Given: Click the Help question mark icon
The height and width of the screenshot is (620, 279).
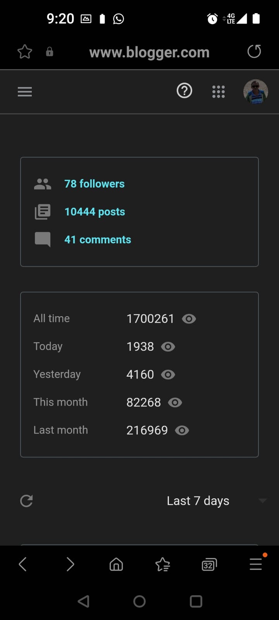Looking at the screenshot, I should tap(184, 91).
